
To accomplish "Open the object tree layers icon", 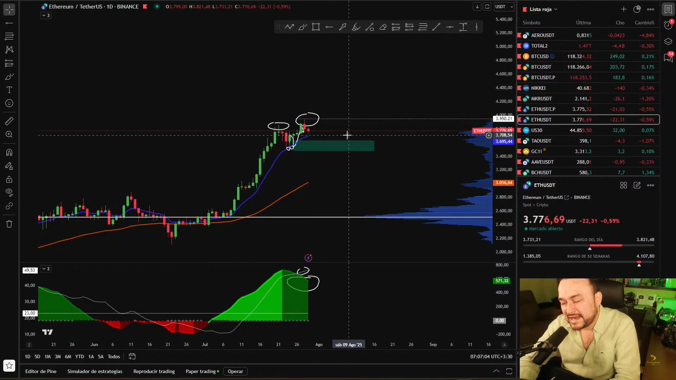I will 668,41.
